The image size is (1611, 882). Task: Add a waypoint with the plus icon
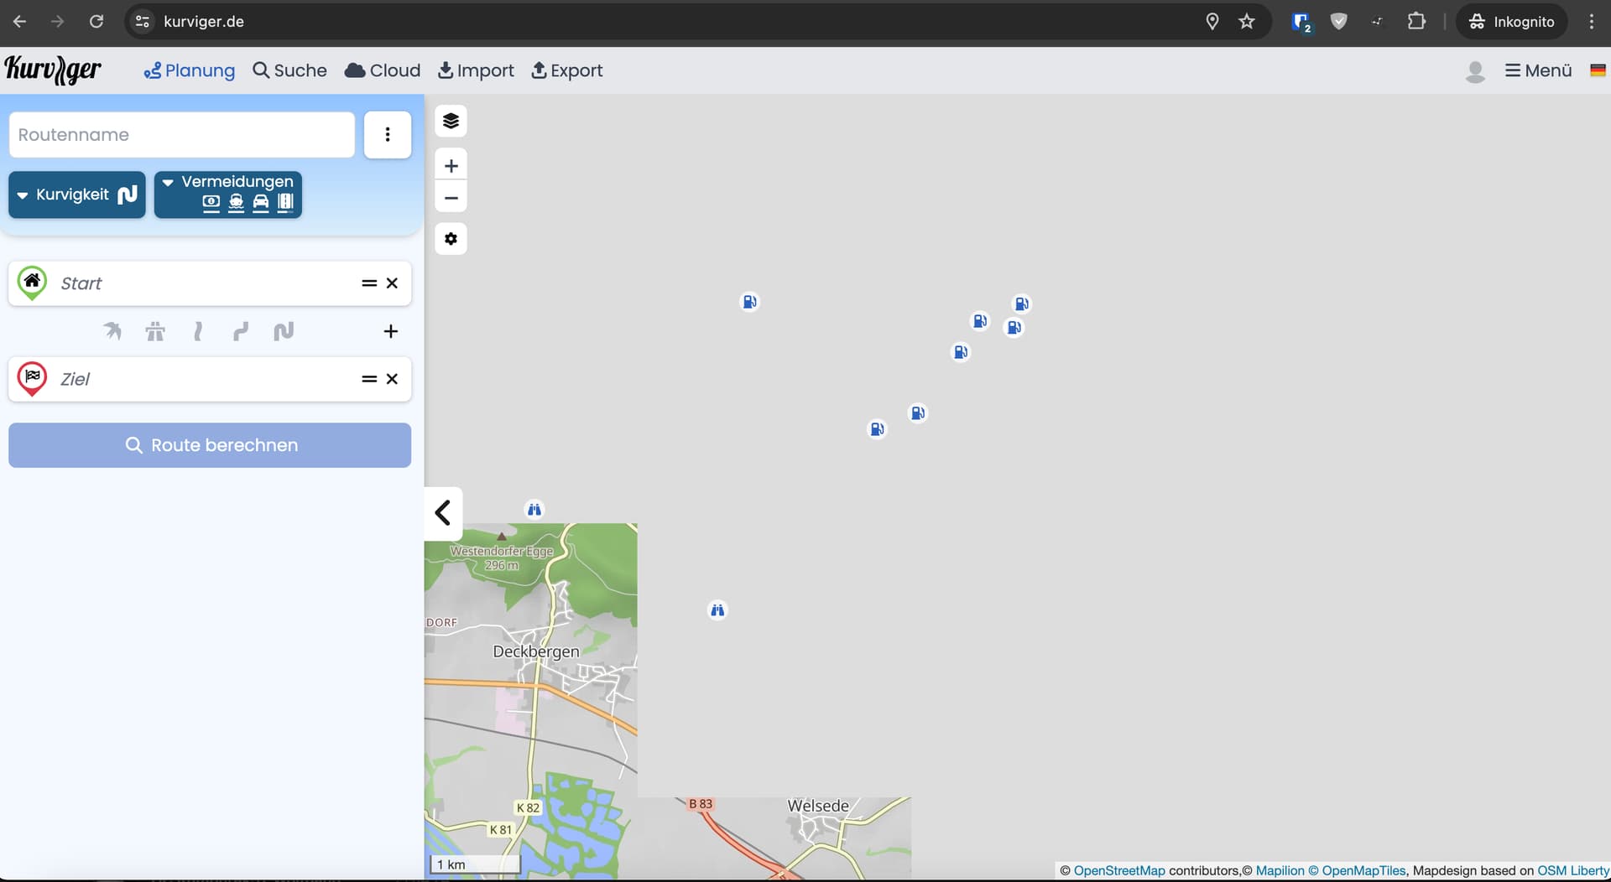[x=390, y=331]
